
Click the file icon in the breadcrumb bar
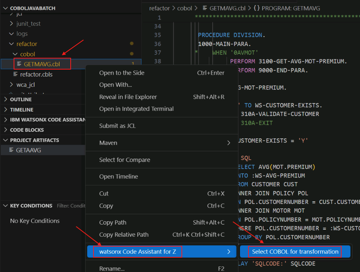pyautogui.click(x=205, y=8)
